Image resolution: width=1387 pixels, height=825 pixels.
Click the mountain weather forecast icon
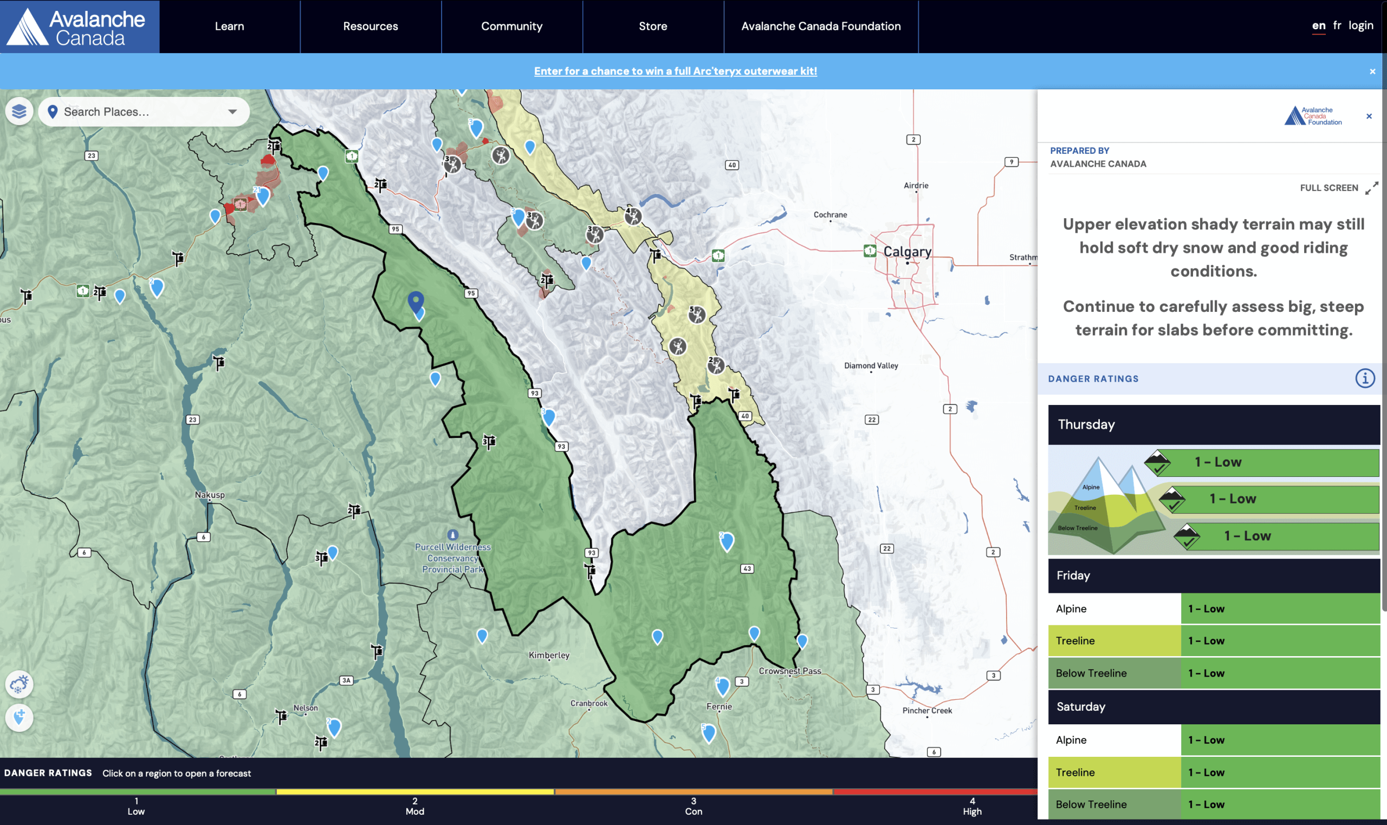pos(19,684)
